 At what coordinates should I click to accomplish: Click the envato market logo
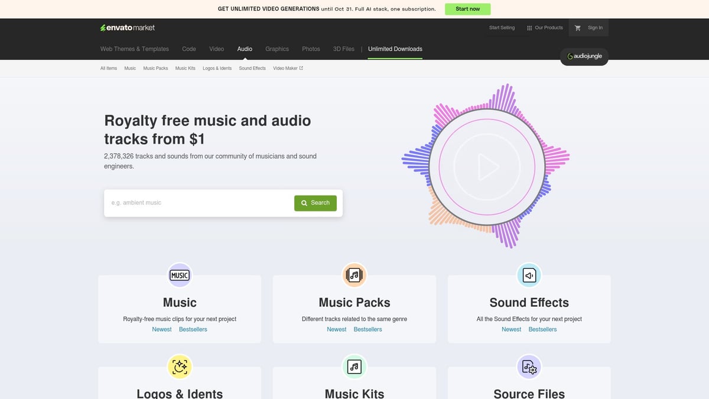pyautogui.click(x=128, y=27)
